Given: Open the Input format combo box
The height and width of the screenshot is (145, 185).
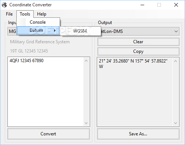Looking at the screenshot, I should point(12,31).
